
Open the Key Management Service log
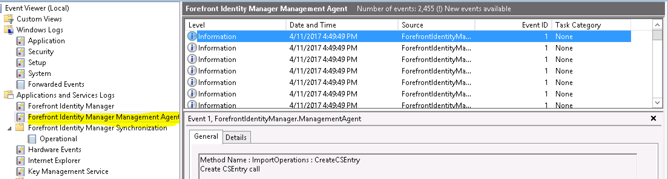68,171
